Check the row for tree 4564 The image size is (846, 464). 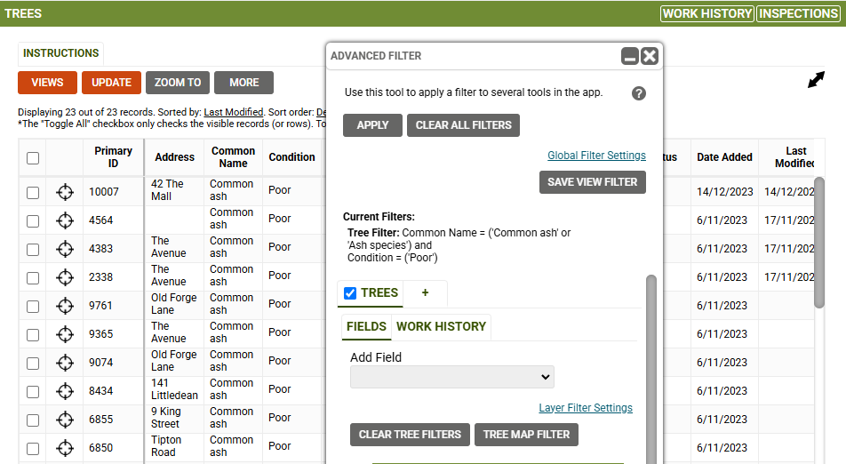(33, 221)
